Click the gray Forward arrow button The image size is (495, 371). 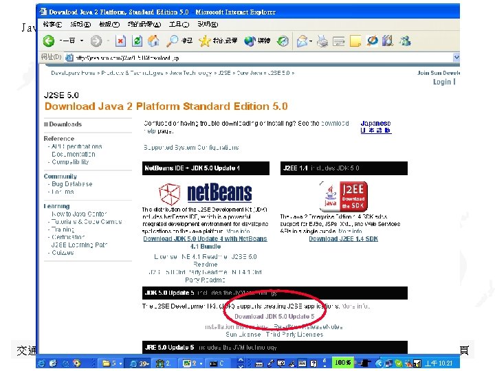(96, 41)
